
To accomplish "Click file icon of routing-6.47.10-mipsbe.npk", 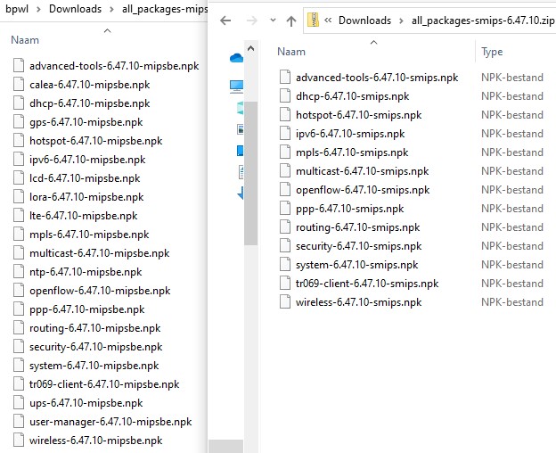I will point(19,327).
